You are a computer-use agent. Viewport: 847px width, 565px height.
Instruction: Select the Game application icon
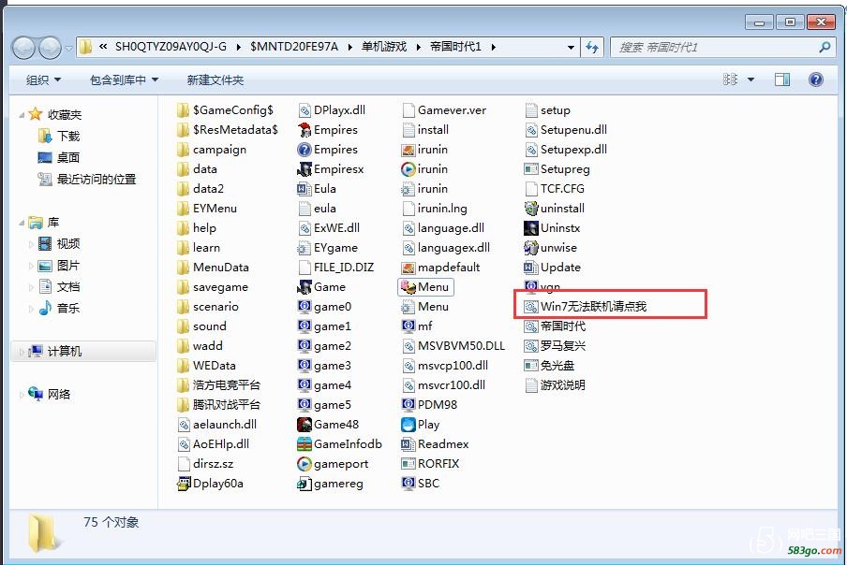[x=305, y=287]
